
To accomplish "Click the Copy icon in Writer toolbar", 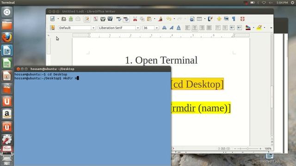I will tap(142, 19).
